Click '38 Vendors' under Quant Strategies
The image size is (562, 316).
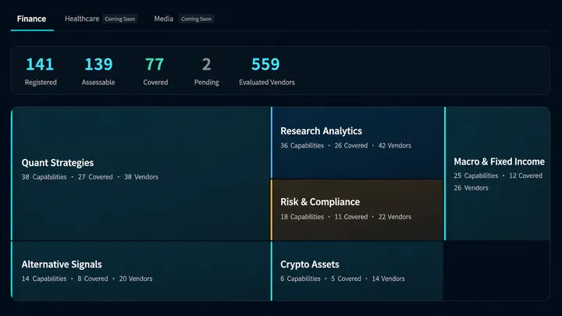(x=141, y=177)
